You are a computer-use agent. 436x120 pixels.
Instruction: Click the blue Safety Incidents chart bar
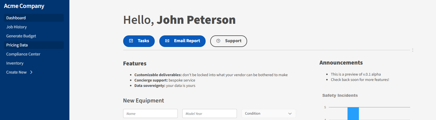pyautogui.click(x=353, y=113)
